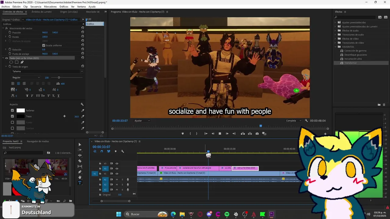Open the Marcadores menu
This screenshot has width=390, height=219.
coord(50,6)
